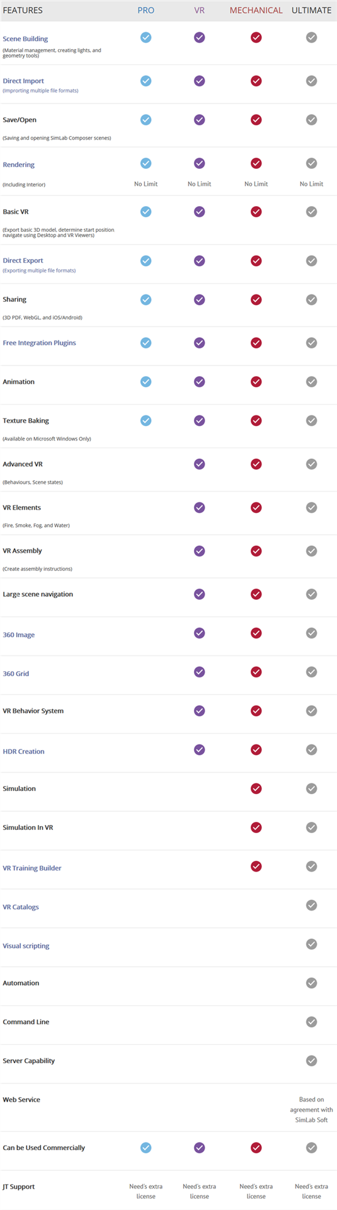The height and width of the screenshot is (1210, 337).
Task: Click the ULTIMATE checkmark for Server Capability
Action: click(311, 1061)
